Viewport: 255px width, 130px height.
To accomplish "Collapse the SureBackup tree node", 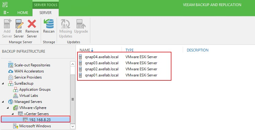I will (3, 83).
